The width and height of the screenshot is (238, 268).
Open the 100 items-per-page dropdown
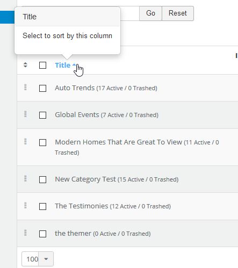[x=38, y=259]
